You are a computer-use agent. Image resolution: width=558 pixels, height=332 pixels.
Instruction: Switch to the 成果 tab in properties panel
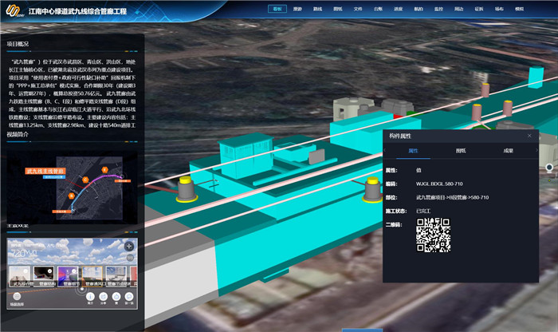[x=508, y=150]
